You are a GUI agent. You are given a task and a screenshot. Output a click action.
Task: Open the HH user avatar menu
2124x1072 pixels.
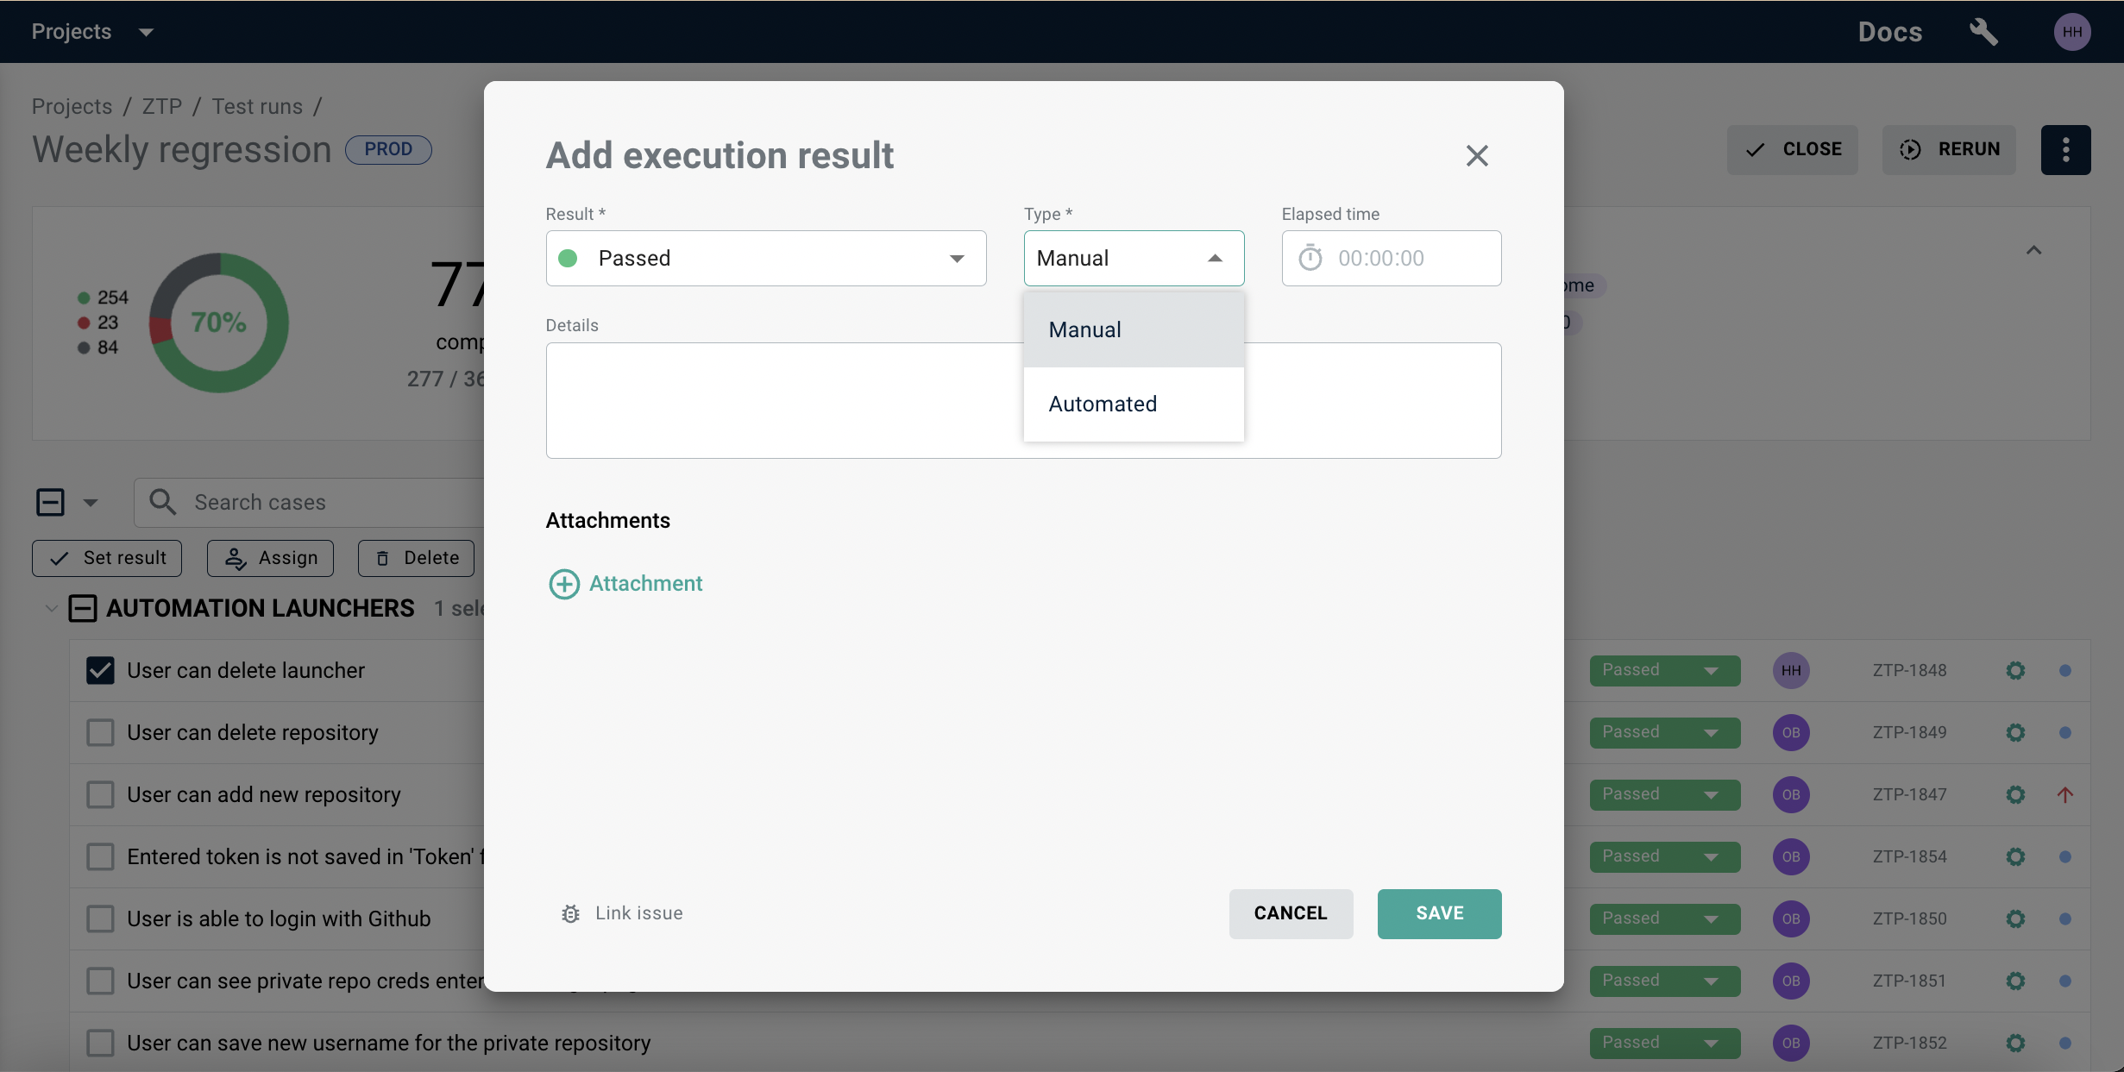[2072, 32]
